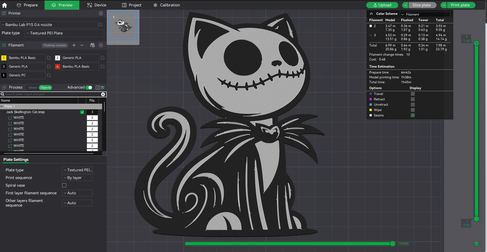The image size is (487, 252).
Task: Edit filament 4 Bambu PLA Basic preset
Action: 103,66
